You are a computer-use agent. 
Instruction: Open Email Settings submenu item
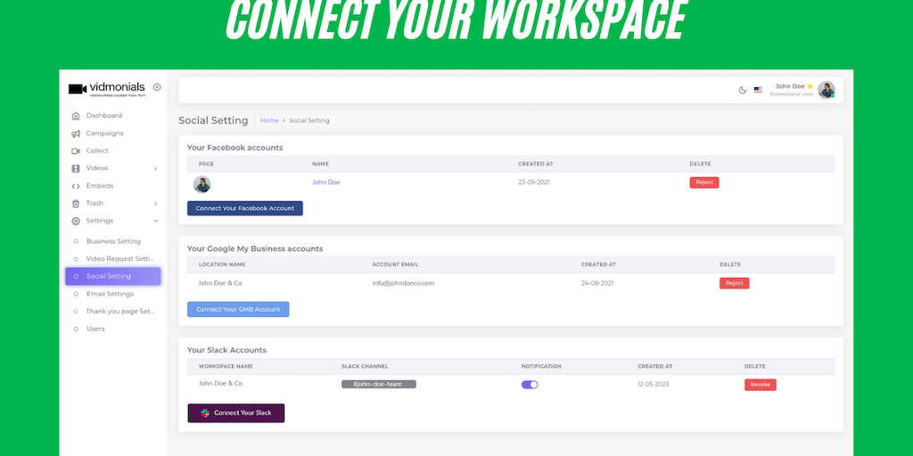(110, 294)
